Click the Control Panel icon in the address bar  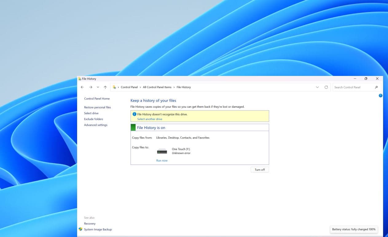click(x=114, y=87)
